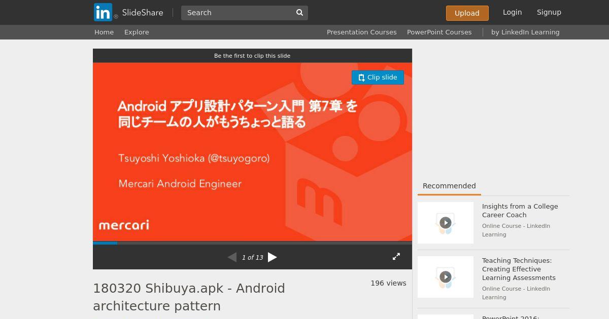The image size is (609, 319).
Task: Advance to the next slide arrow
Action: 273,257
